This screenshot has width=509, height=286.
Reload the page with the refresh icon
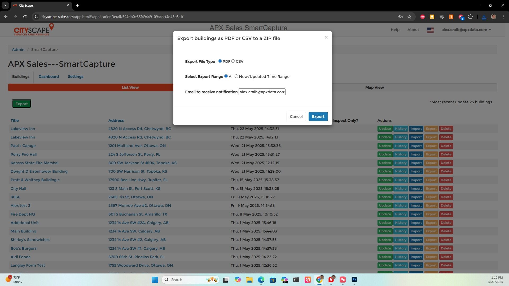pyautogui.click(x=25, y=16)
